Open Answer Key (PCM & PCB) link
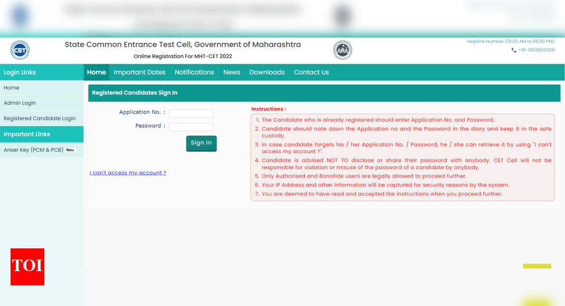565x306 pixels. [x=34, y=150]
